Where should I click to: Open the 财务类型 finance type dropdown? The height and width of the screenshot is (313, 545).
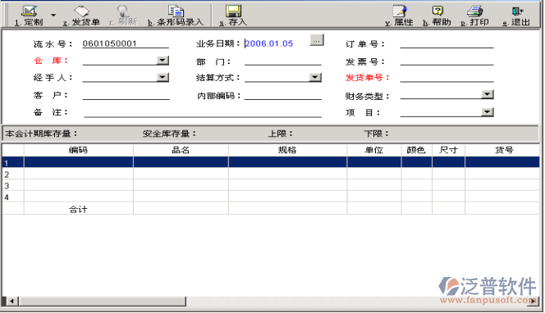click(x=488, y=94)
